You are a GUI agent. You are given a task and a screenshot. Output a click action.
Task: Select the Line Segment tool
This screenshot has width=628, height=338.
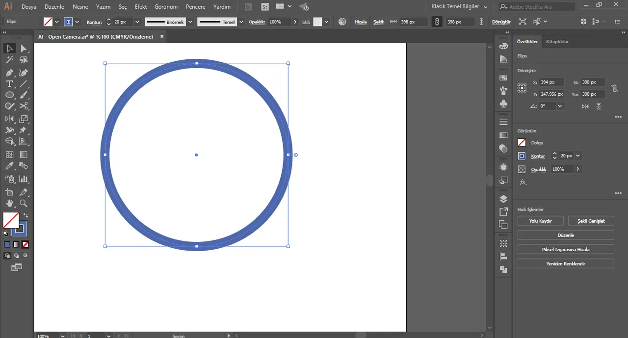[24, 84]
